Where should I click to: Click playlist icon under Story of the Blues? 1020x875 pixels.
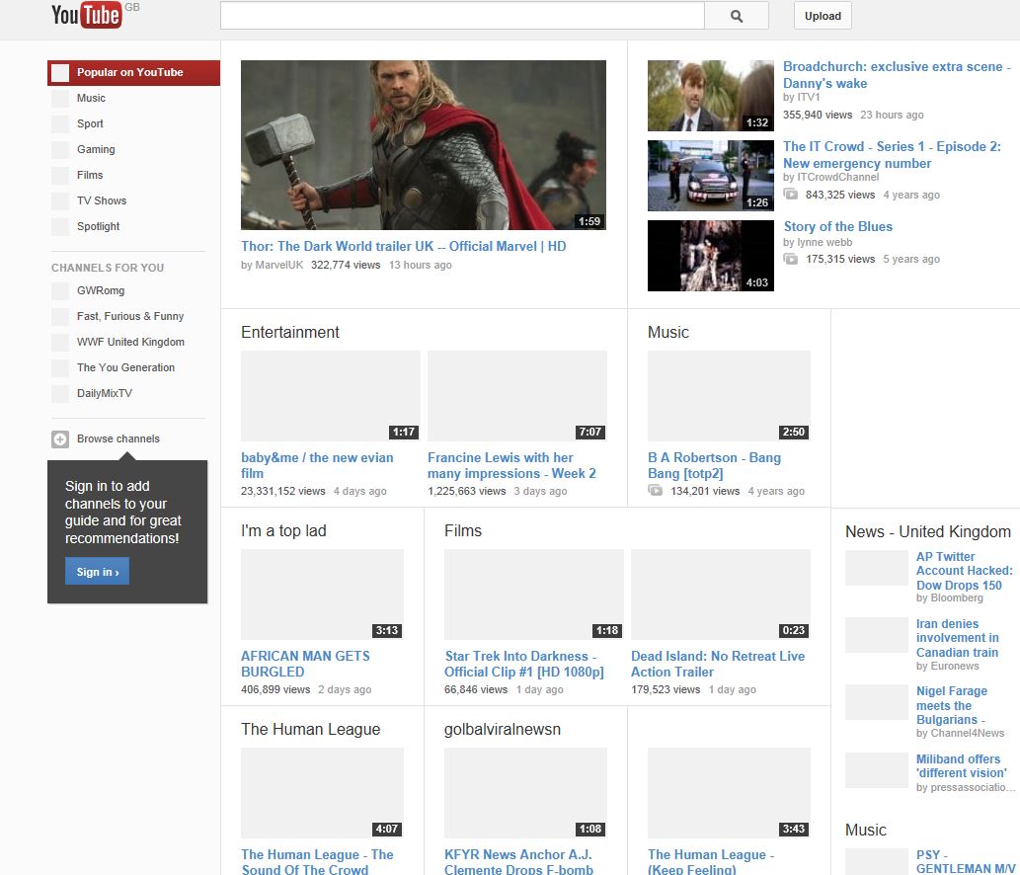point(791,260)
